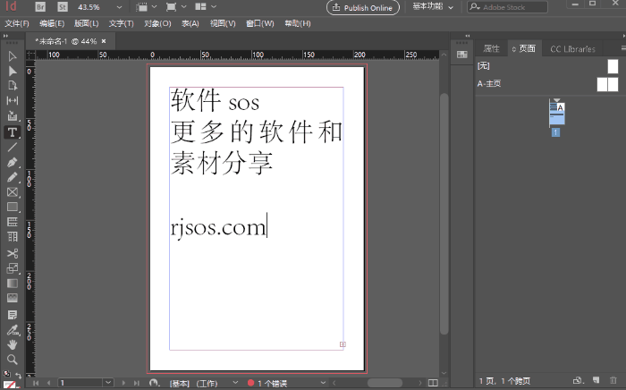This screenshot has height=390, width=626.
Task: Open the collapsed panel icon in dock
Action: (x=462, y=55)
